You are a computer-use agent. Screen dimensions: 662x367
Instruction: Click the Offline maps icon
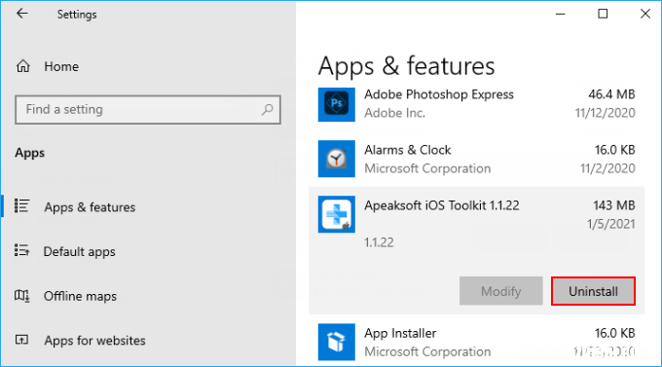tap(22, 296)
